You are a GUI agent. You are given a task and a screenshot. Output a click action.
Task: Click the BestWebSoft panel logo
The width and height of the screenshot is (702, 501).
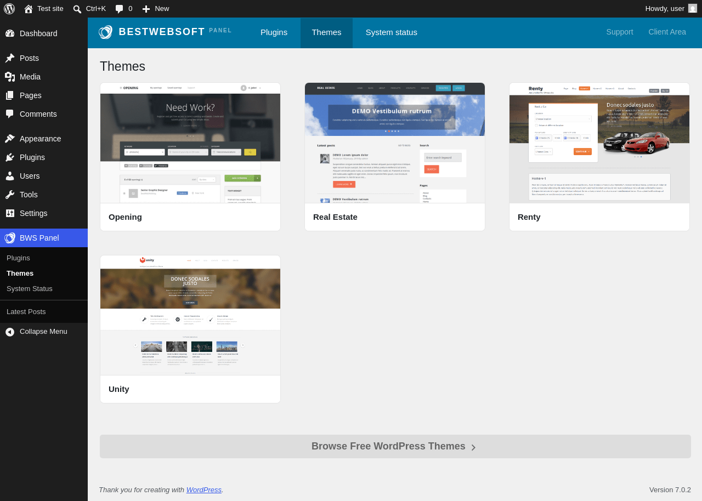(165, 32)
